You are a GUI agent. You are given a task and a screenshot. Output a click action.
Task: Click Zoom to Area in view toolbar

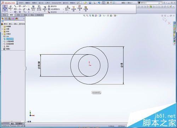[x=87, y=16]
